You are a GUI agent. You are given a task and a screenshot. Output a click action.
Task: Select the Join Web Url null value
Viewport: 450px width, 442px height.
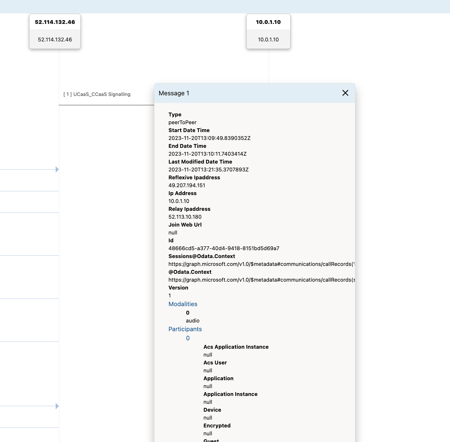click(173, 233)
